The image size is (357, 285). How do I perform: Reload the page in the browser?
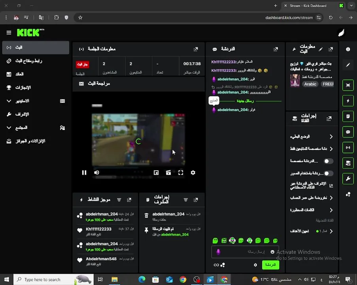tap(331, 17)
